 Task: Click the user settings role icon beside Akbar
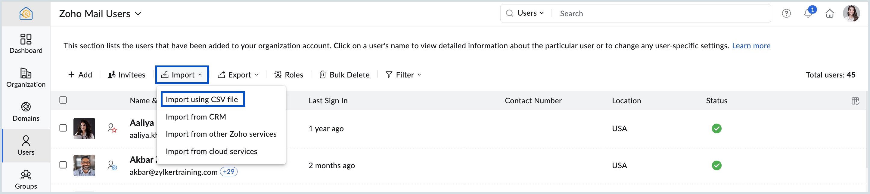[x=112, y=165]
